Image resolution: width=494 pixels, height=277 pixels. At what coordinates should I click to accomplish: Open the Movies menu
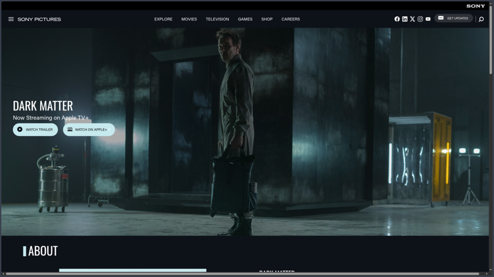point(189,19)
